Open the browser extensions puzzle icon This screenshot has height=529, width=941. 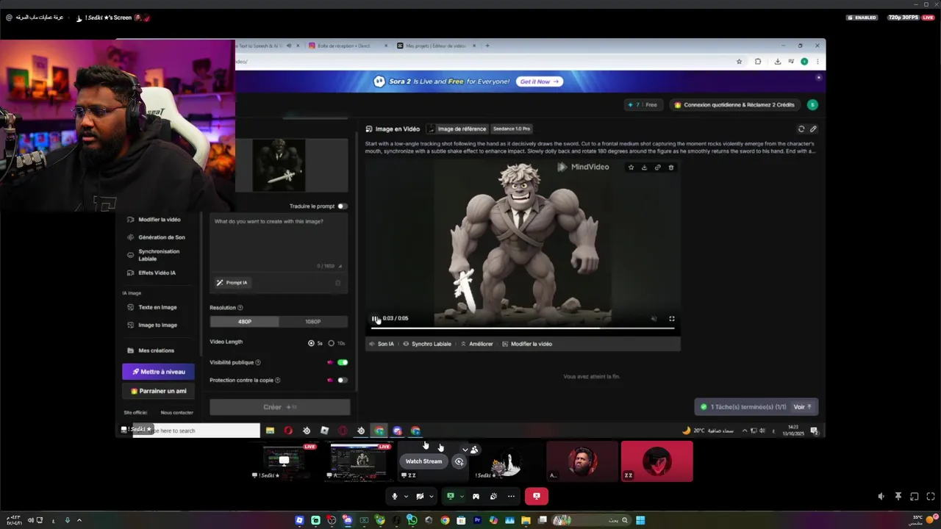click(x=758, y=62)
